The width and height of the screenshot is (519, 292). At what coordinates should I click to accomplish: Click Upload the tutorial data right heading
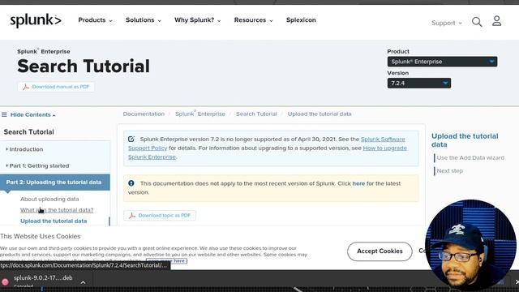pyautogui.click(x=465, y=140)
